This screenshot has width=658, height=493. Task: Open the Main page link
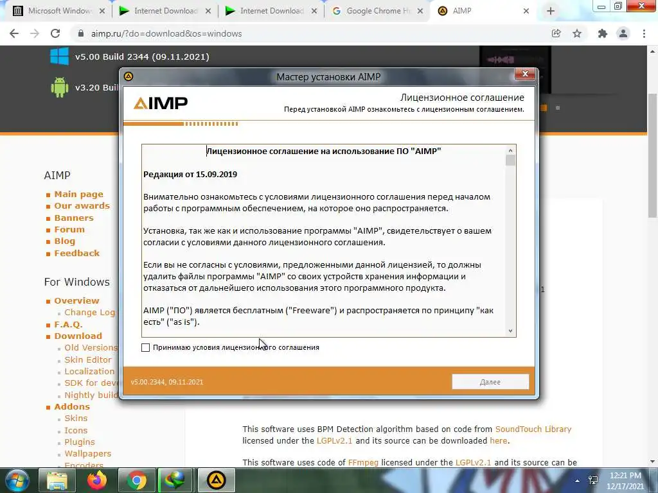point(78,194)
